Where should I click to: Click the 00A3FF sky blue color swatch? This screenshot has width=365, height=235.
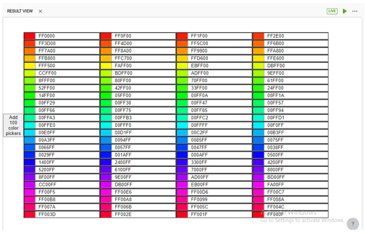point(30,140)
